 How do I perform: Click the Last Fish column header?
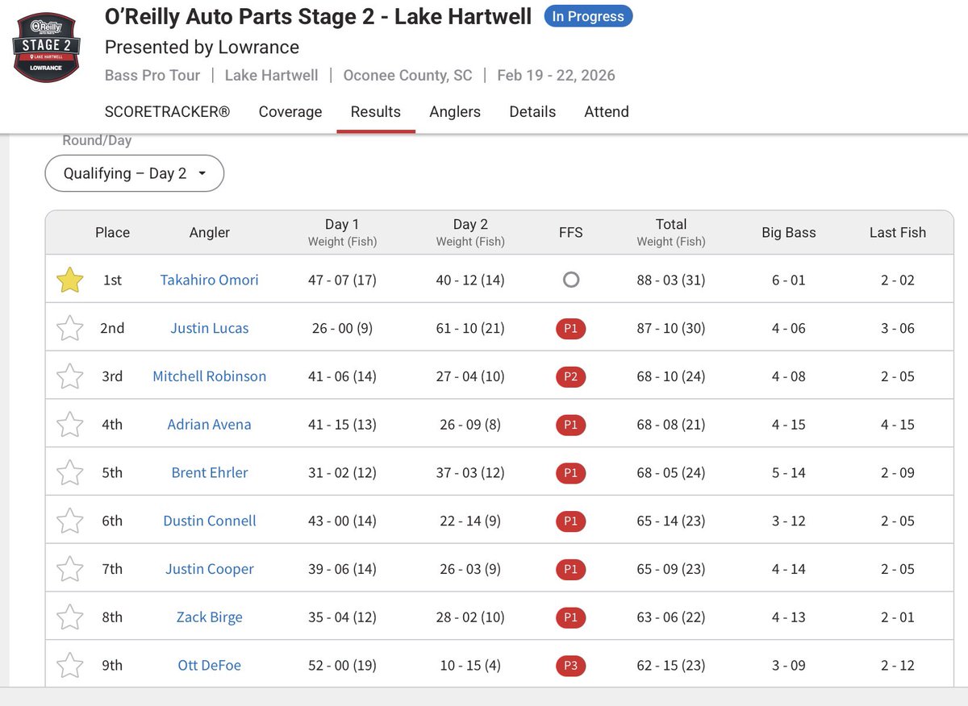[x=898, y=232]
